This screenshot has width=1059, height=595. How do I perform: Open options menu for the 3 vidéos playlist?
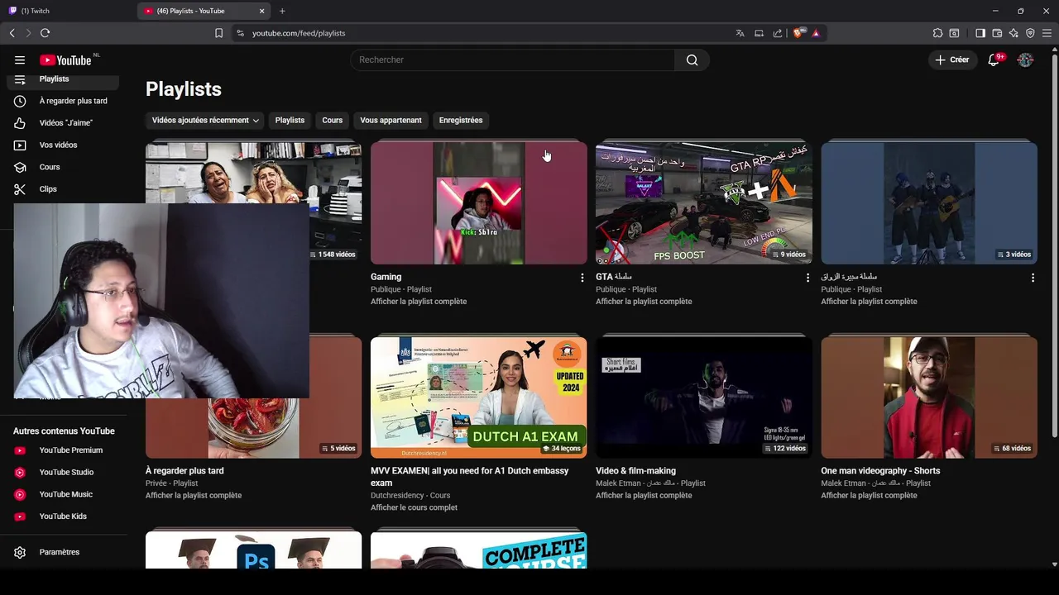[1033, 278]
